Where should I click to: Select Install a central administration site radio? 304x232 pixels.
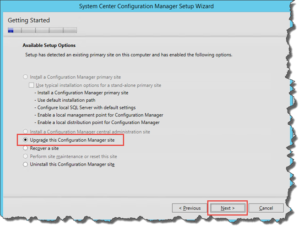[x=25, y=132]
